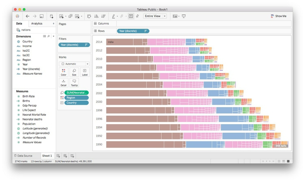Toggle the fix axes pin icon
The height and width of the screenshot is (181, 305).
click(x=137, y=16)
